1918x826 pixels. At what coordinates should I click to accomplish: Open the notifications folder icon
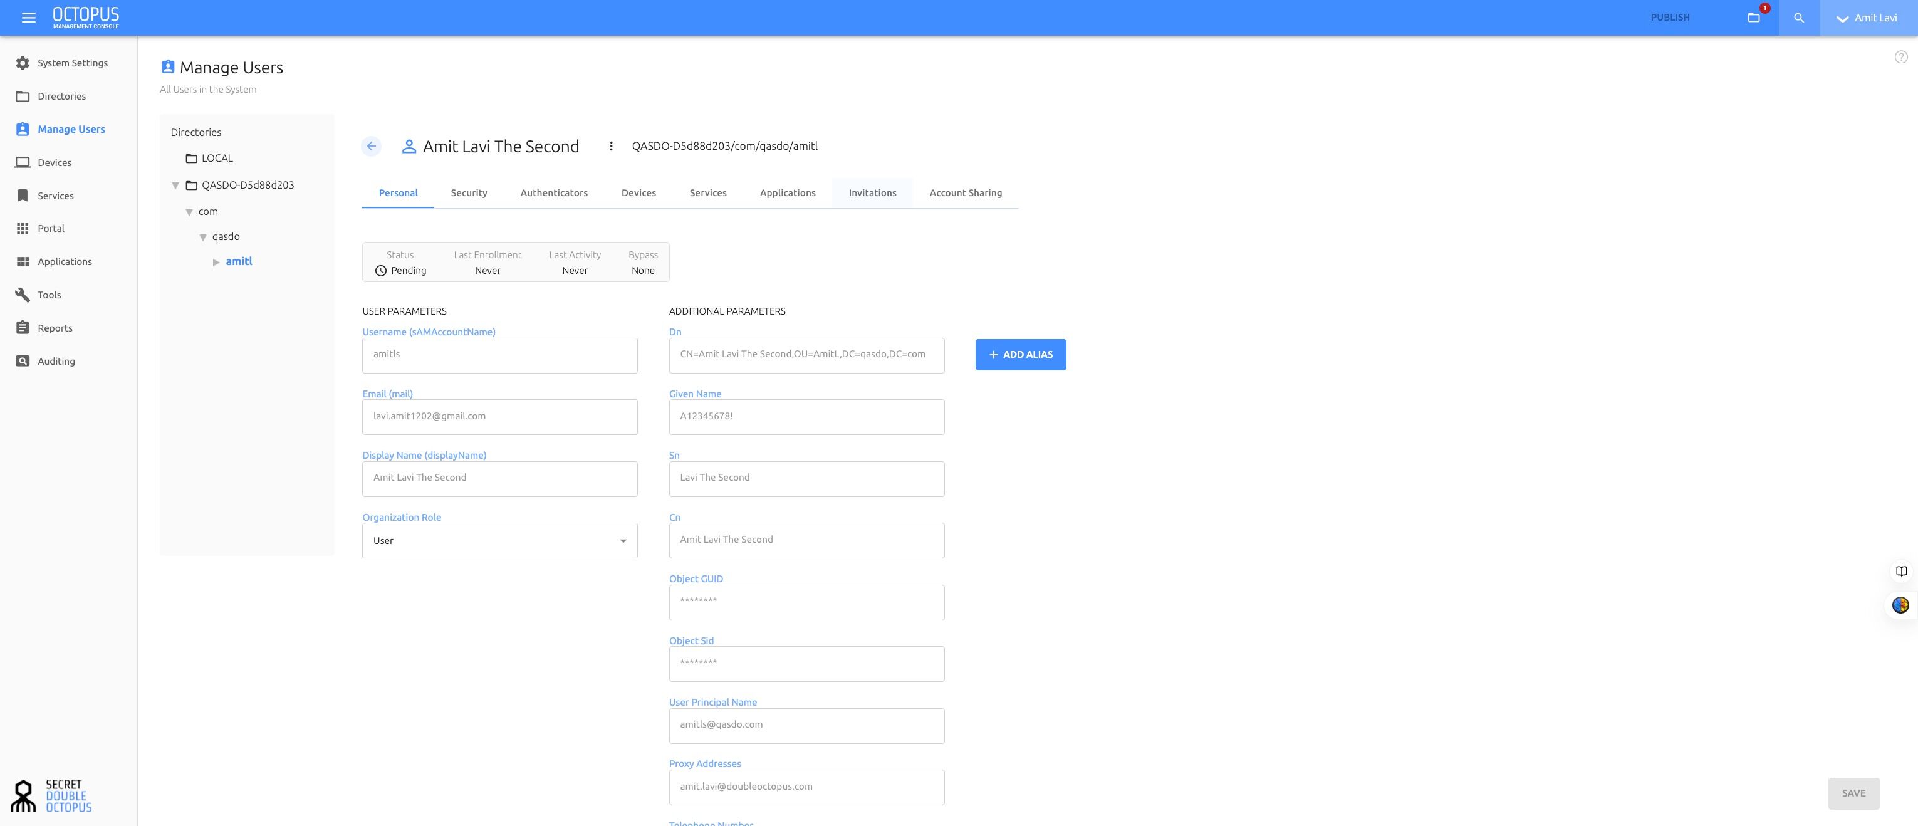1753,18
